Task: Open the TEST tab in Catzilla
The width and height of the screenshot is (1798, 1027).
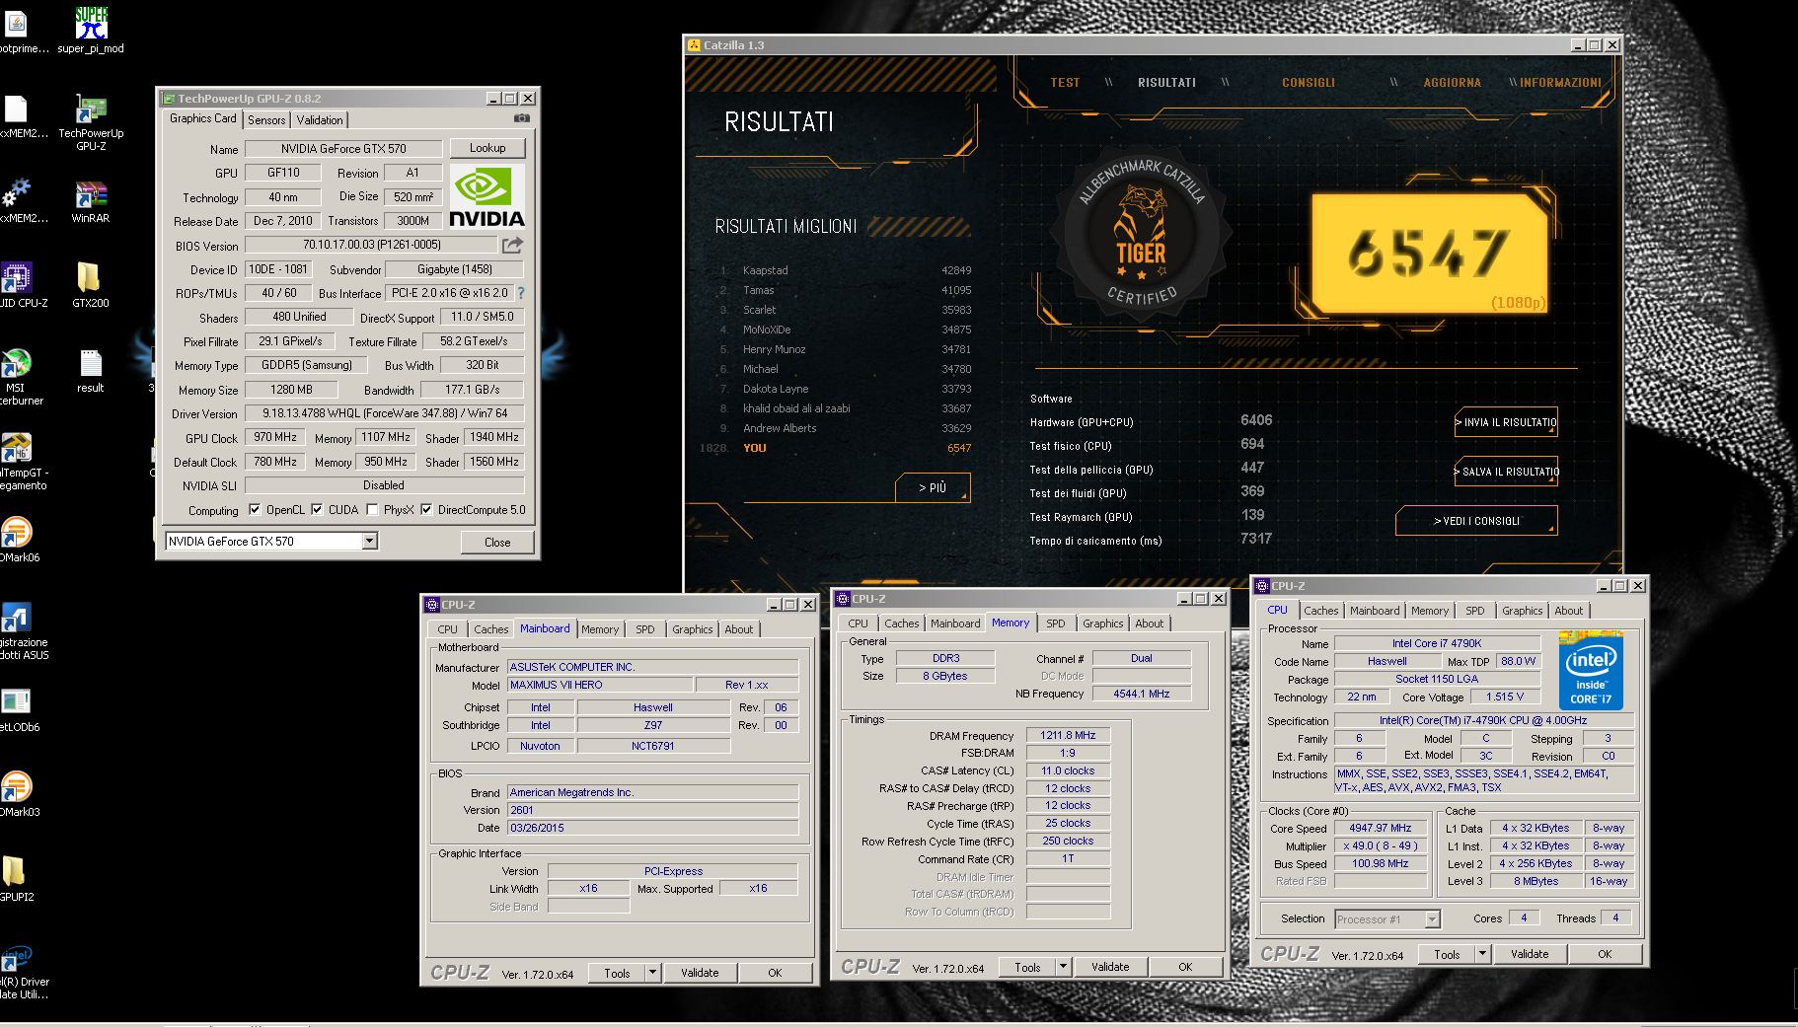Action: [x=1065, y=83]
